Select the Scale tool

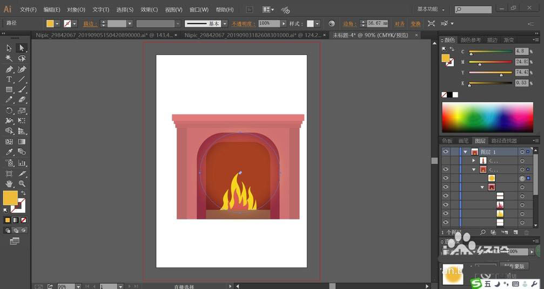point(22,111)
